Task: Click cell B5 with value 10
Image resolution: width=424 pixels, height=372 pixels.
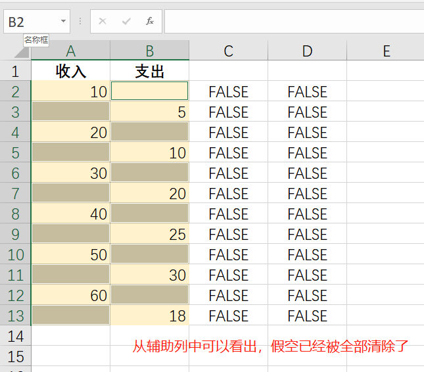Action: click(x=149, y=152)
